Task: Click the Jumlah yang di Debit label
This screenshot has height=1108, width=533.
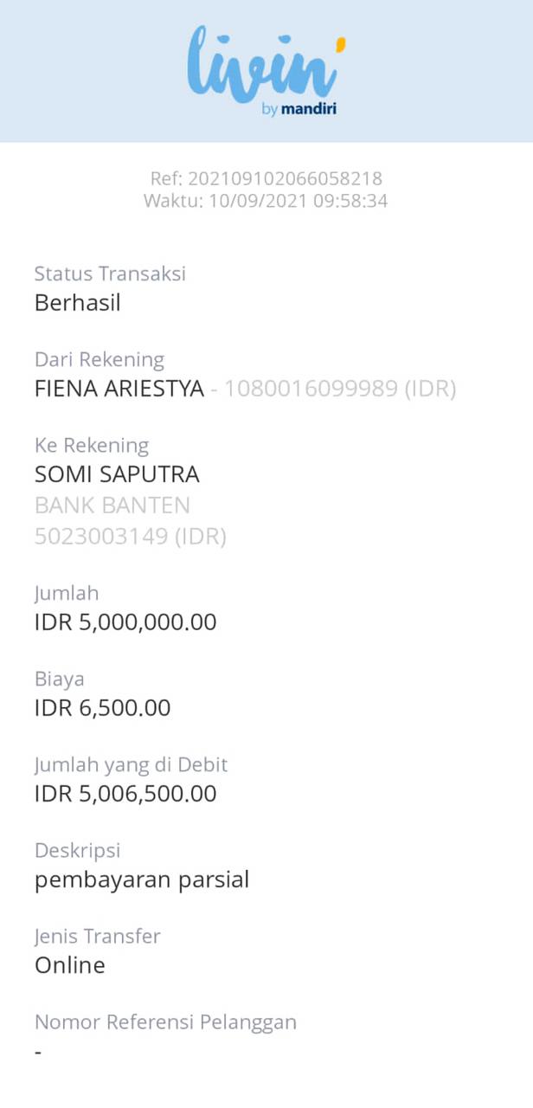Action: click(131, 764)
